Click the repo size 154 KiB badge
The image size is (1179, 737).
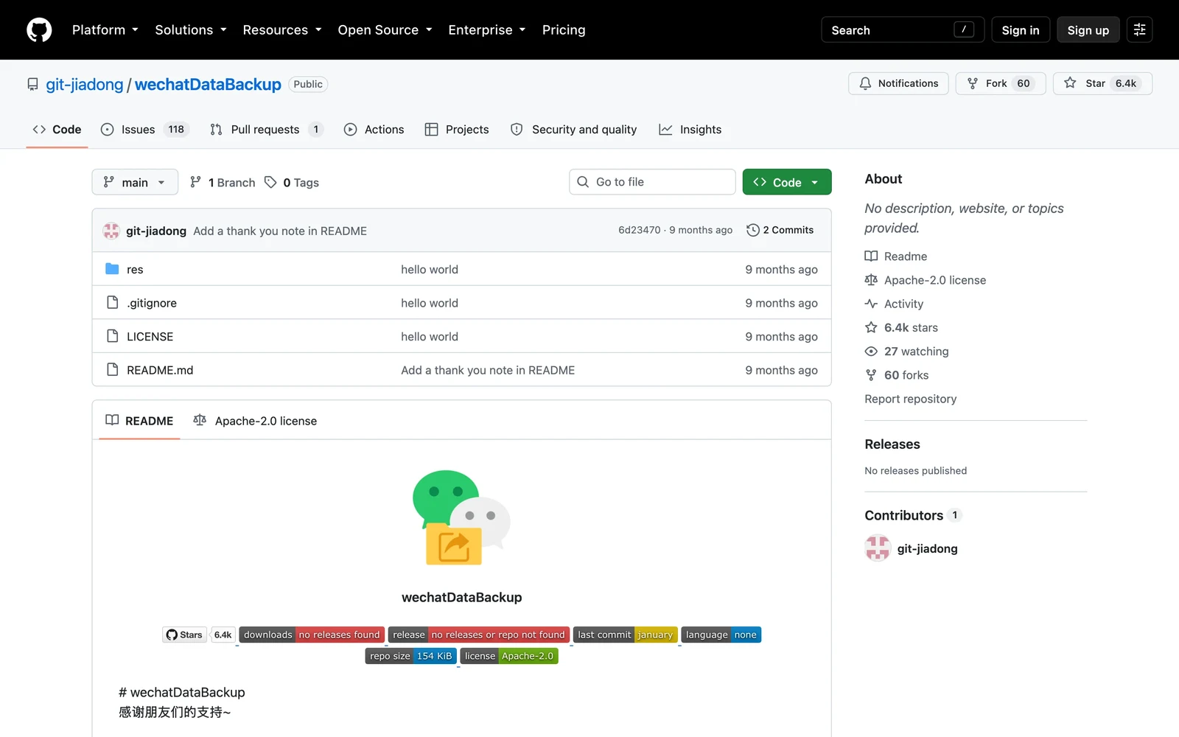pos(410,656)
